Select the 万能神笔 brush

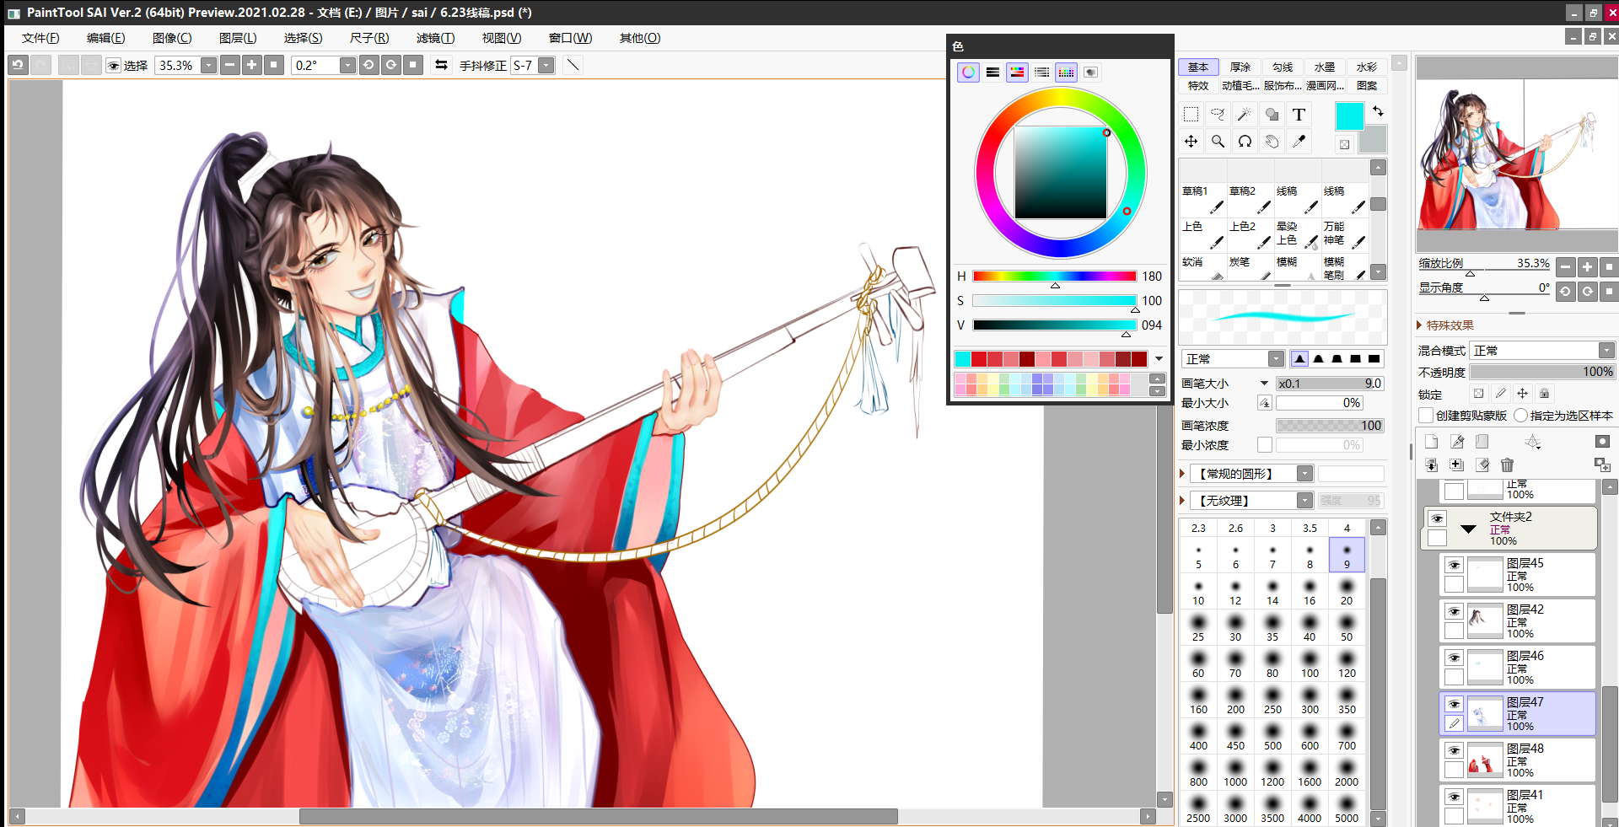click(x=1343, y=234)
